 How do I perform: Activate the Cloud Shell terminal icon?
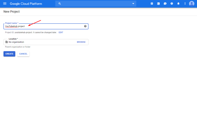tap(159, 4)
